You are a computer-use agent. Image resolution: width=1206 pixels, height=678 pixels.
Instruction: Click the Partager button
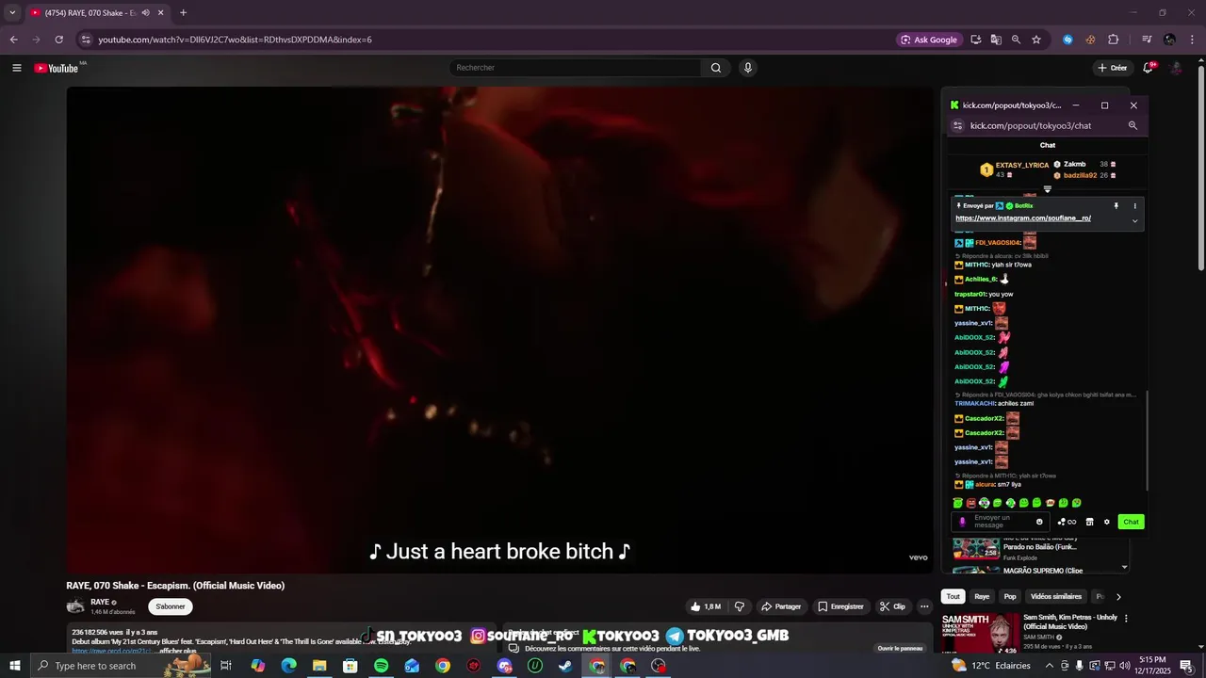pos(781,606)
